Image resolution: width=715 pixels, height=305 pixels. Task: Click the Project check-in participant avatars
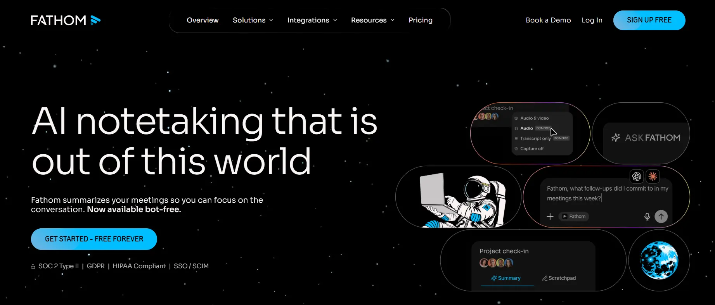coord(497,263)
